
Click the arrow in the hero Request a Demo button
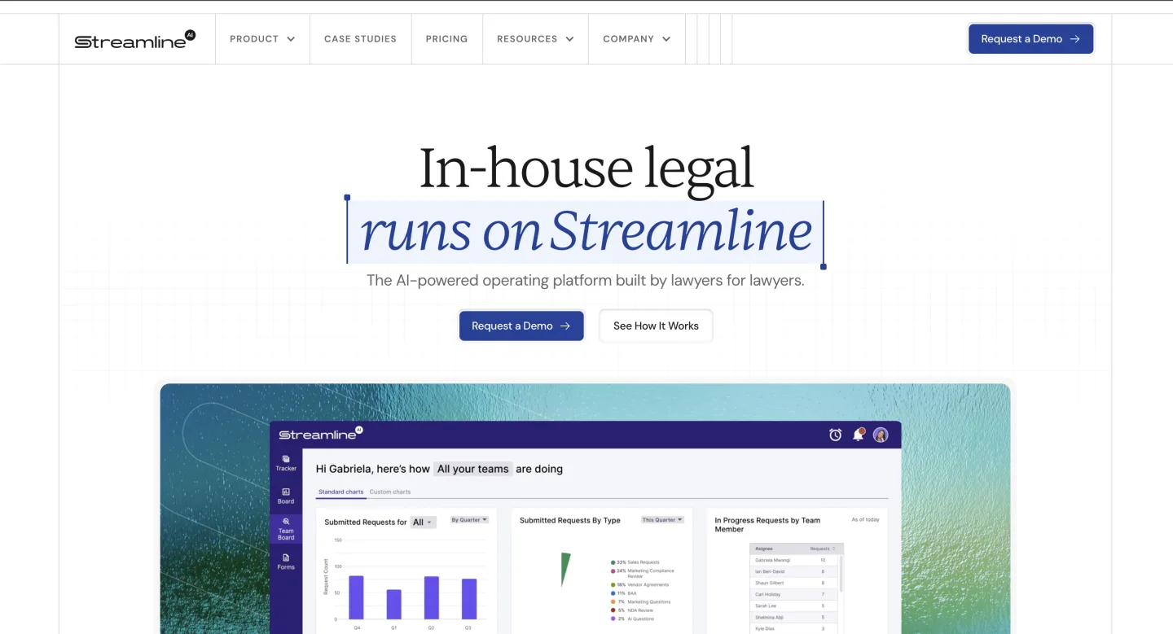565,326
